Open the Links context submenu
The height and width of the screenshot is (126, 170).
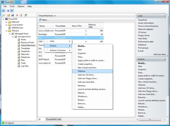(x=58, y=41)
